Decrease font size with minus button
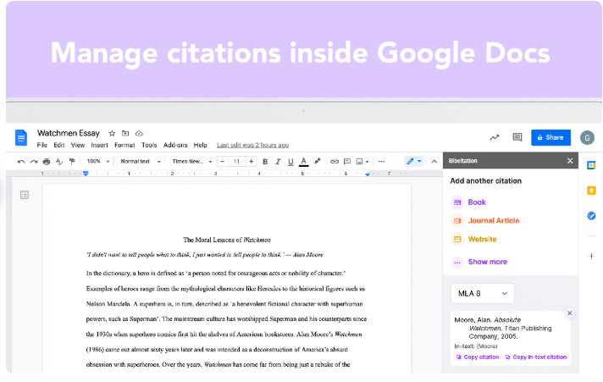The height and width of the screenshot is (382, 603). [222, 162]
